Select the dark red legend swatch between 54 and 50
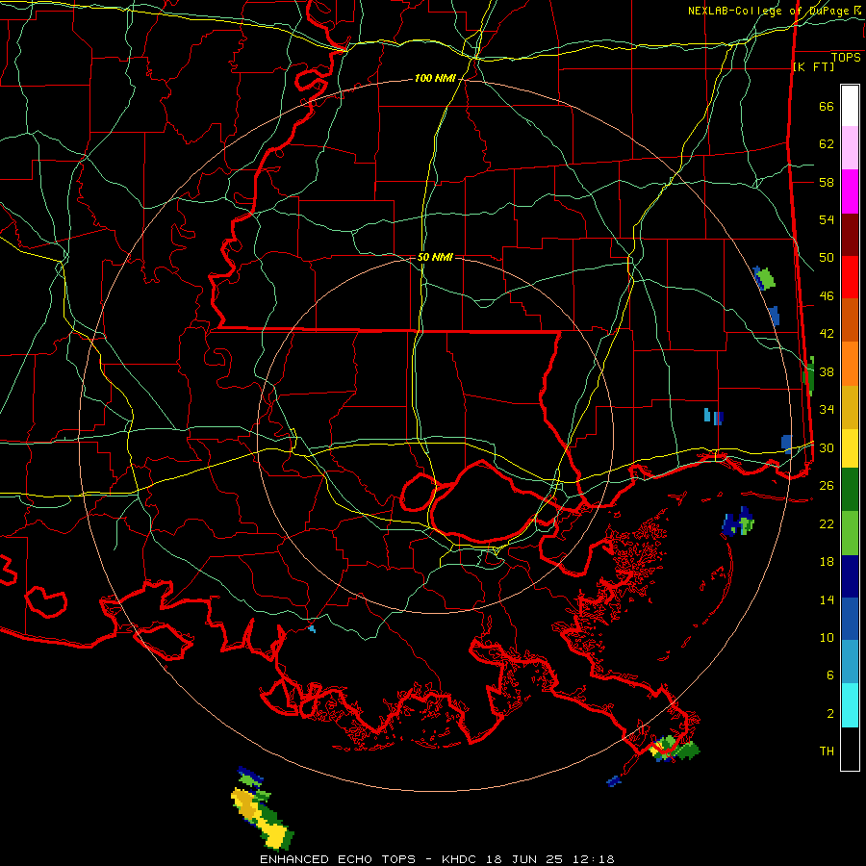866x866 pixels. [850, 236]
